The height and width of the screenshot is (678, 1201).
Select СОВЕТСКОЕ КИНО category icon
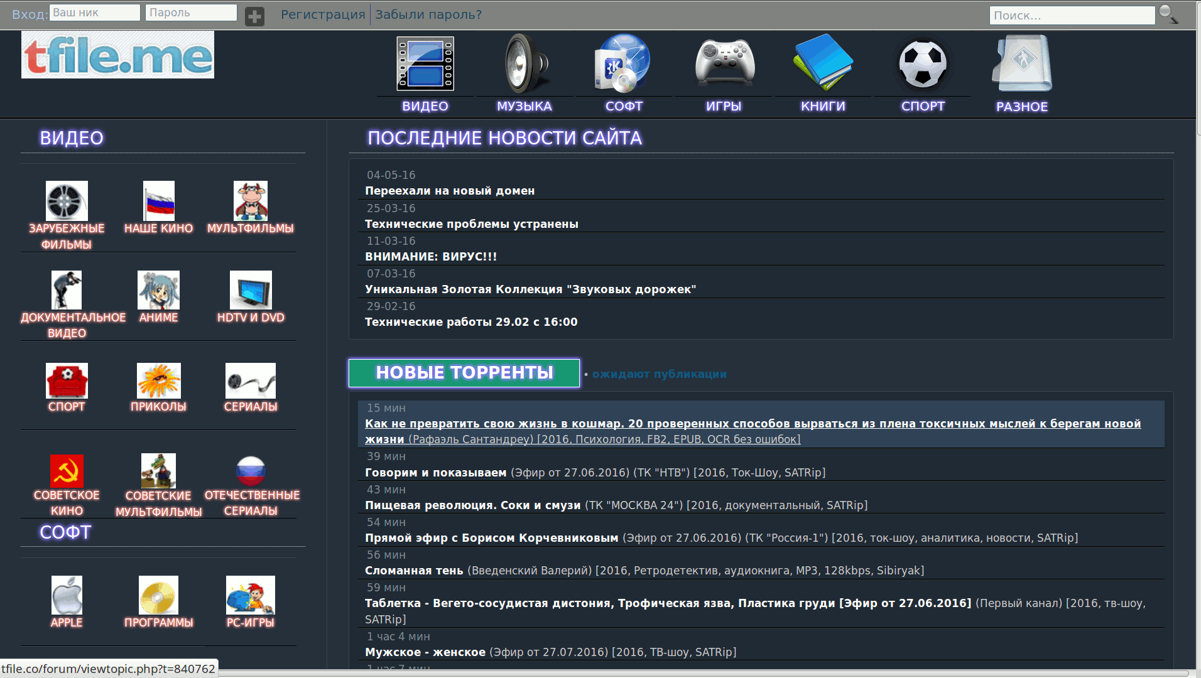pyautogui.click(x=66, y=470)
